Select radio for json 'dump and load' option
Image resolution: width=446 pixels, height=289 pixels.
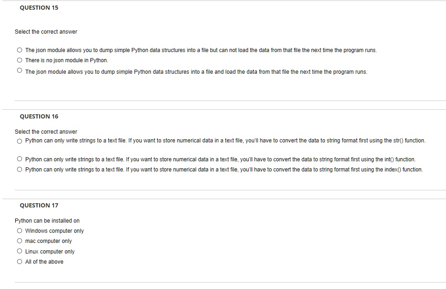click(19, 70)
